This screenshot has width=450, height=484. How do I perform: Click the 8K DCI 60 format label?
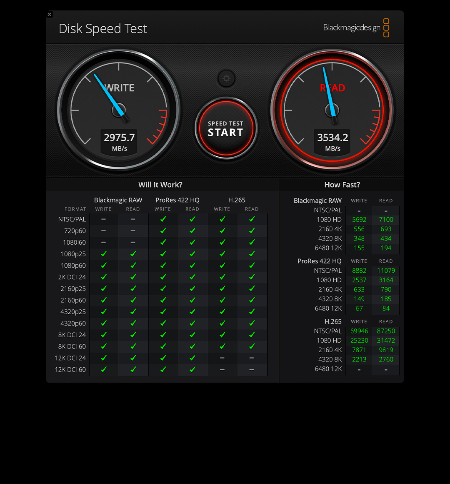pos(72,347)
